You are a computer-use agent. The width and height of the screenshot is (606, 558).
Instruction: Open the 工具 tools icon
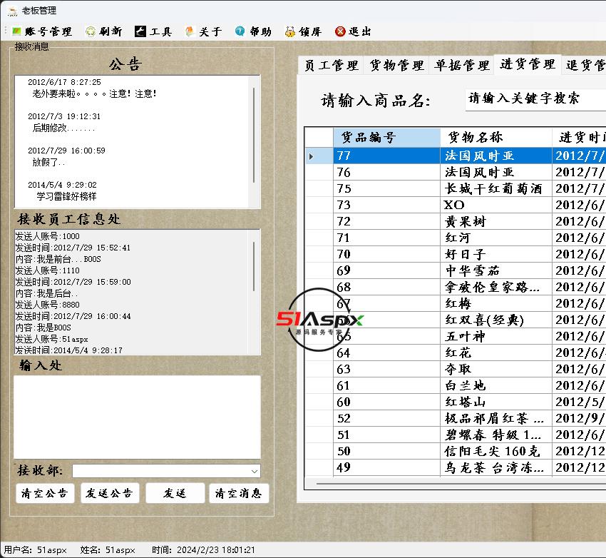[140, 31]
